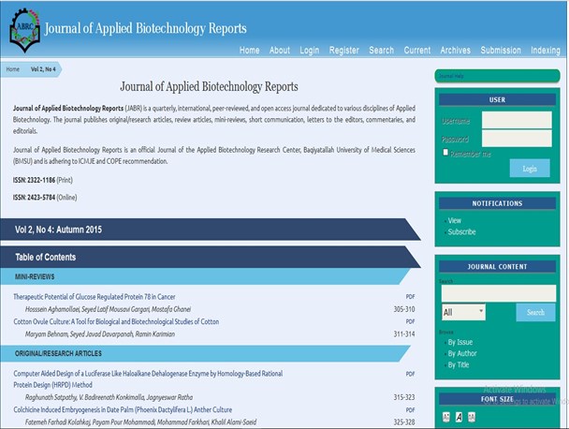The height and width of the screenshot is (429, 569).
Task: Click page range 305-310
Action: pos(404,309)
